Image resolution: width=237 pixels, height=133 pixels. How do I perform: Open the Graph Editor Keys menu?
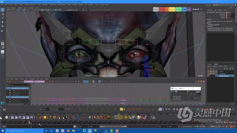click(x=27, y=79)
